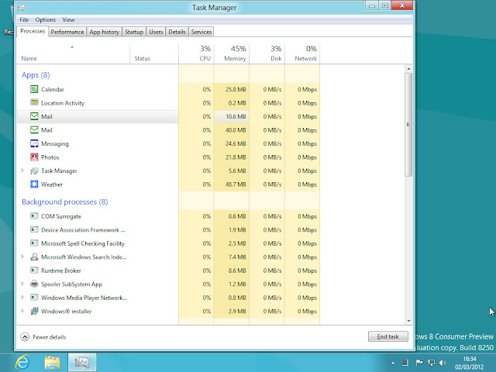Image resolution: width=496 pixels, height=372 pixels.
Task: Open the Options menu
Action: click(x=45, y=19)
